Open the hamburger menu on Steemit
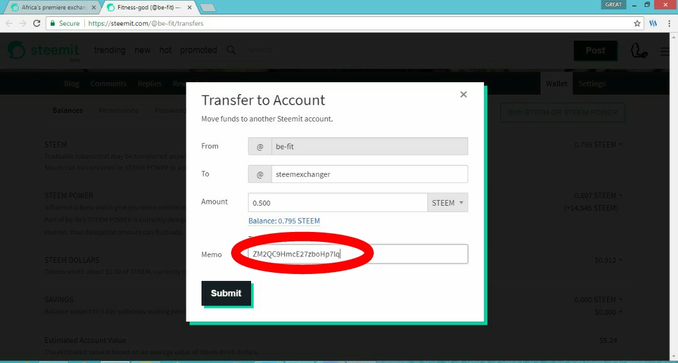The height and width of the screenshot is (363, 678). [665, 51]
